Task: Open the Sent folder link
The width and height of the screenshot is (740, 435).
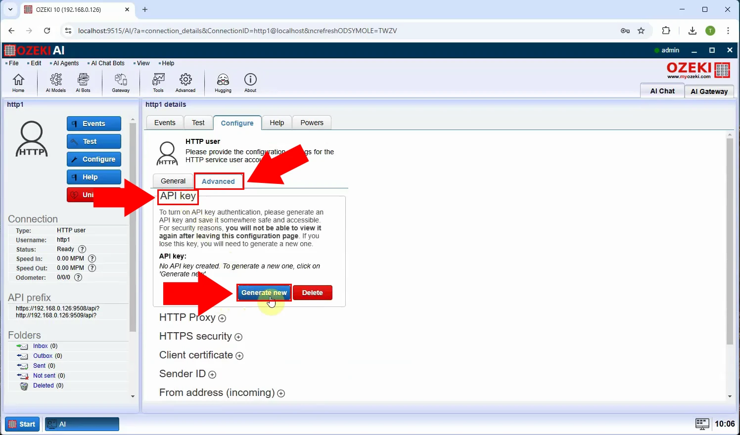Action: (39, 366)
